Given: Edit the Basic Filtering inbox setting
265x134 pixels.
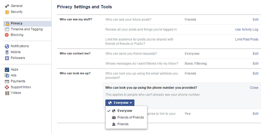Looking at the screenshot, I should 256,64.
